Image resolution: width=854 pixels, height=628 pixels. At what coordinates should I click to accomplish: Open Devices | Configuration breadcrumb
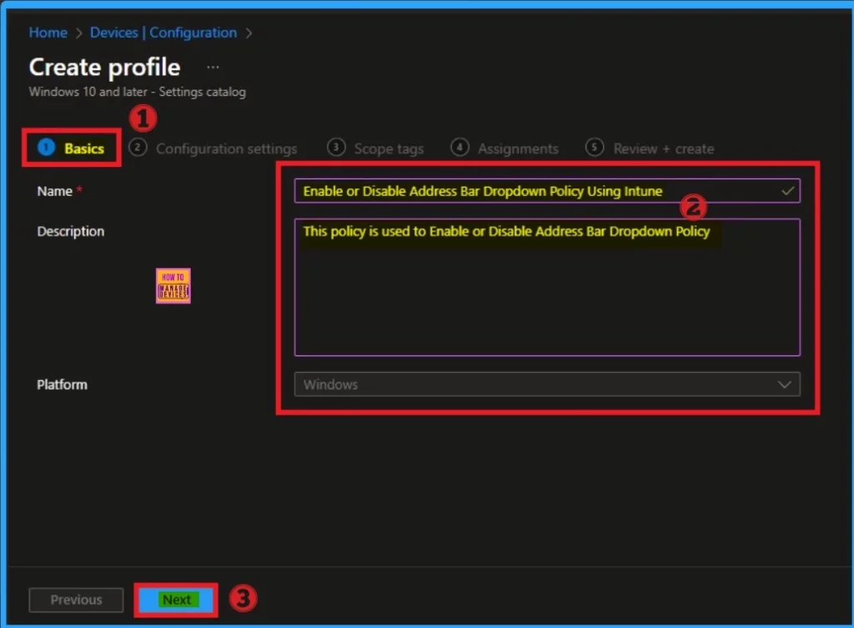pos(163,33)
